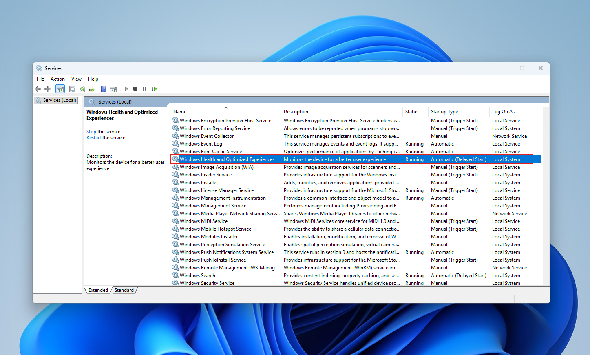
Task: Sort by the Startup Type column header
Action: [x=459, y=112]
